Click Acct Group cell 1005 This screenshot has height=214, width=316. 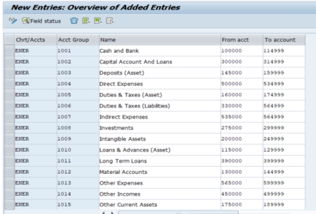click(78, 95)
